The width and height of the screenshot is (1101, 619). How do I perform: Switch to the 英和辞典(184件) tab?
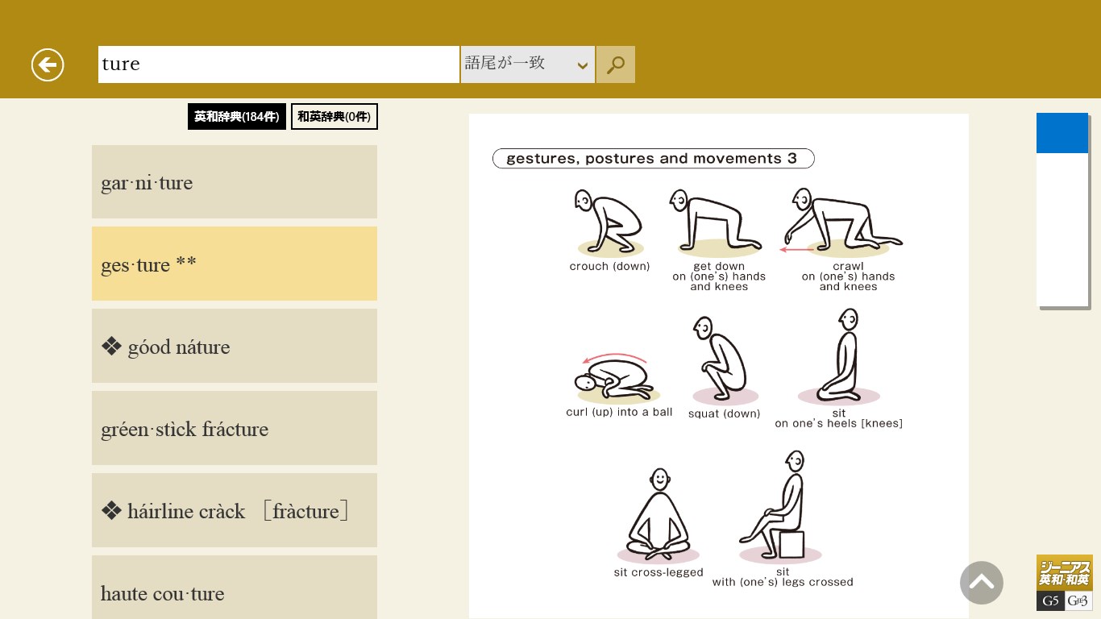coord(237,117)
